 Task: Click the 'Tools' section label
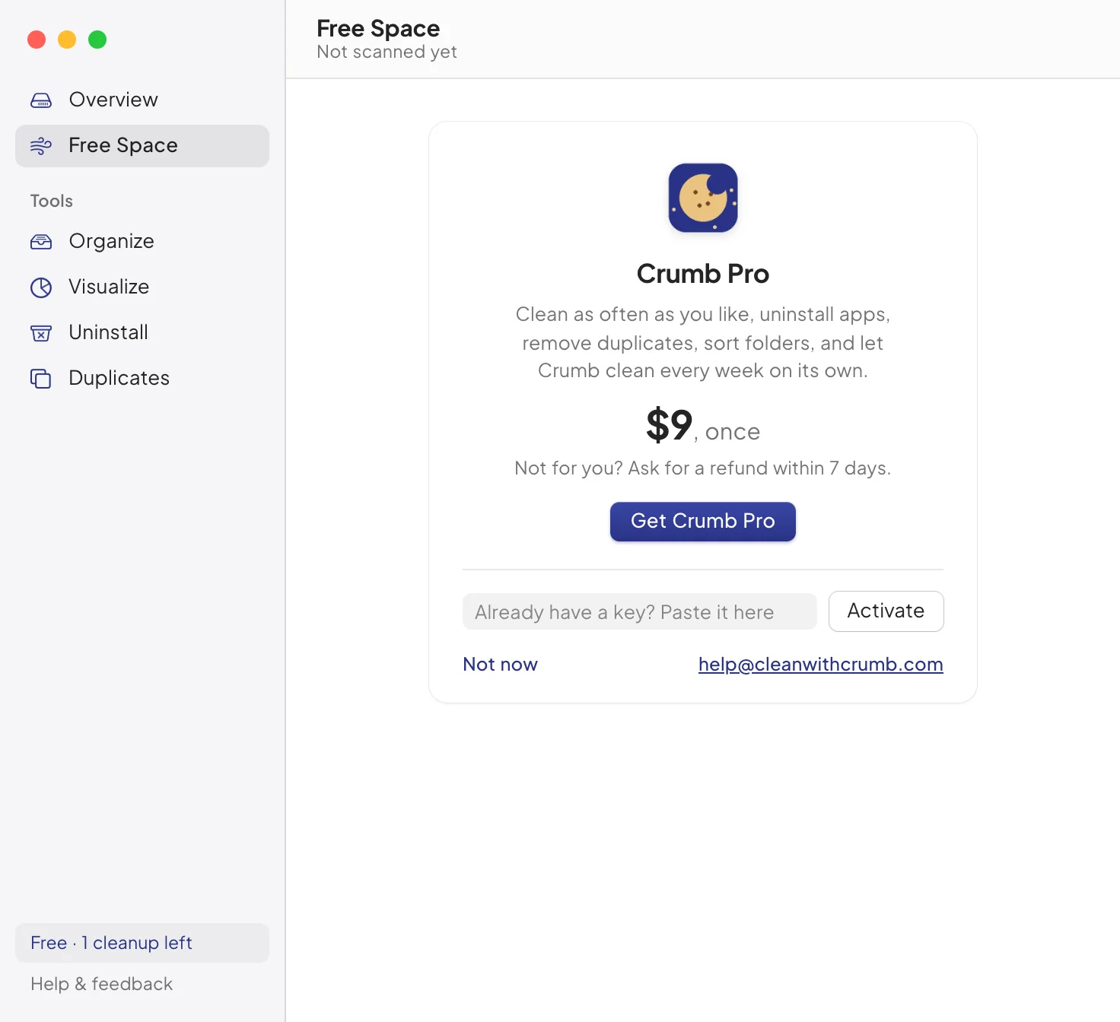point(52,201)
